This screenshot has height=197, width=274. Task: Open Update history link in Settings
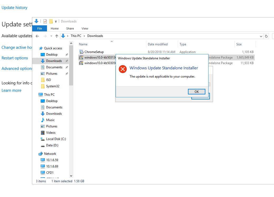pos(14,8)
